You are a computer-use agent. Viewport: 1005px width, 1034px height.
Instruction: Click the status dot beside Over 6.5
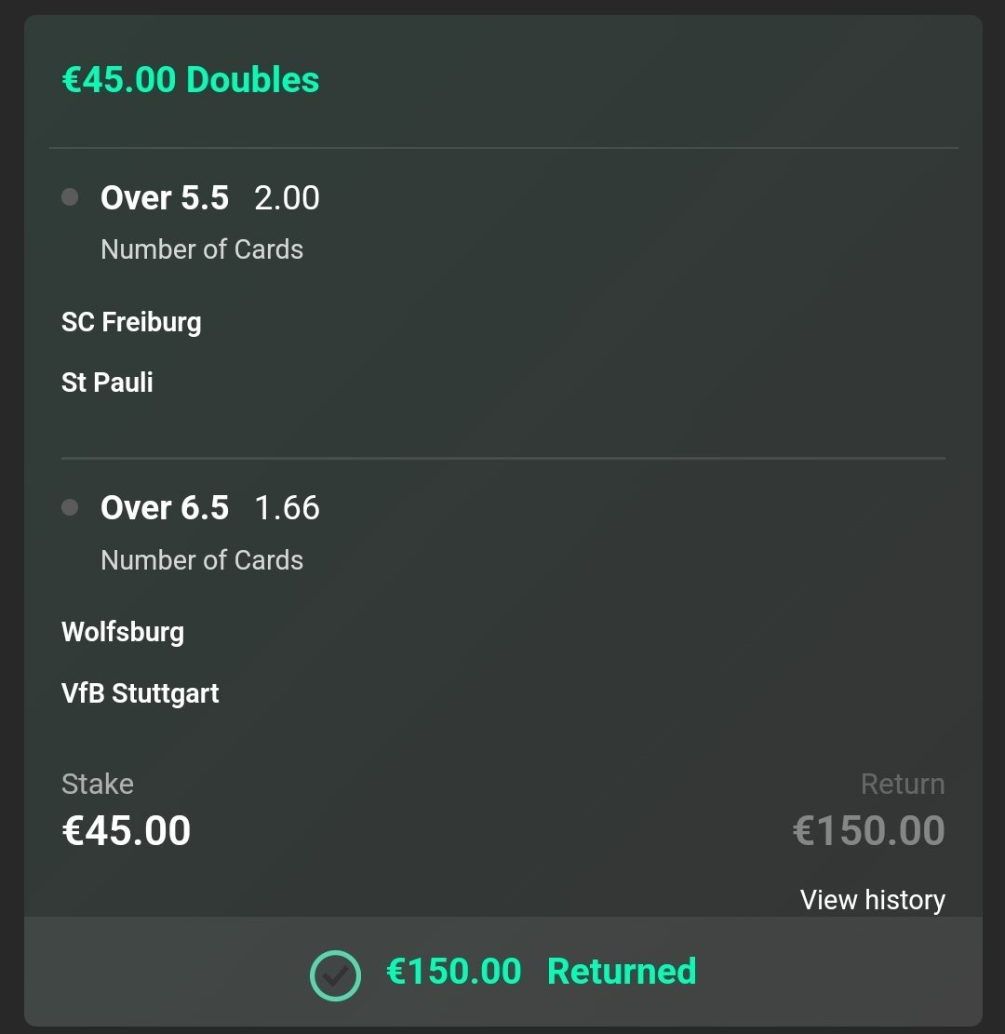coord(70,507)
